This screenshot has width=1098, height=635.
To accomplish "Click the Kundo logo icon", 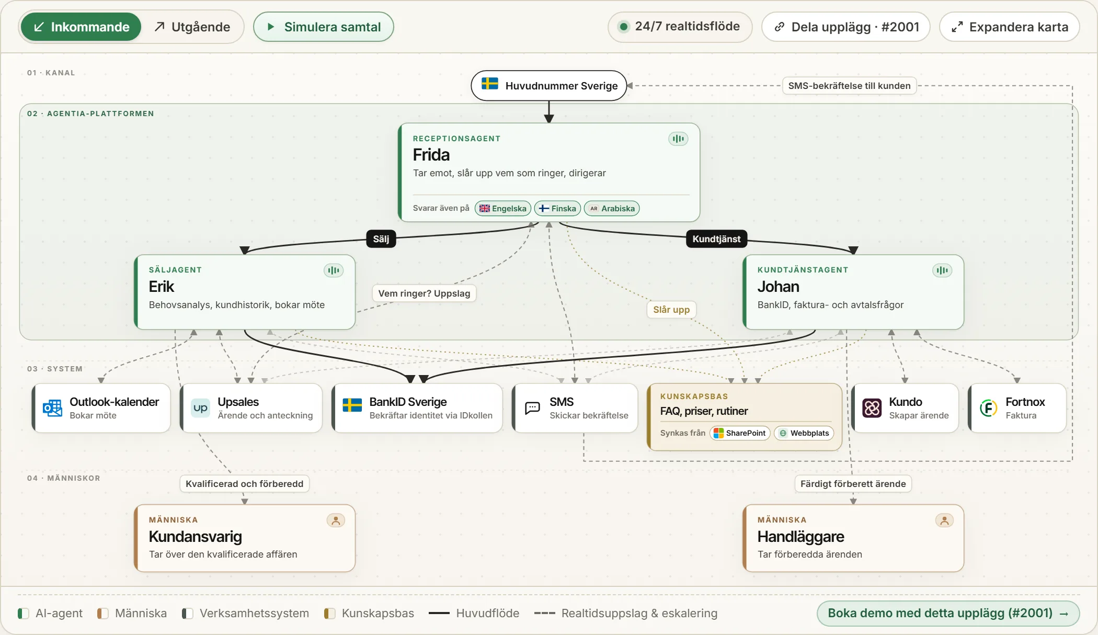I will click(872, 408).
